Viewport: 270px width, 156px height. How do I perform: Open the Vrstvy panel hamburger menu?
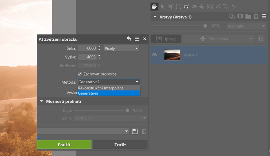263,17
